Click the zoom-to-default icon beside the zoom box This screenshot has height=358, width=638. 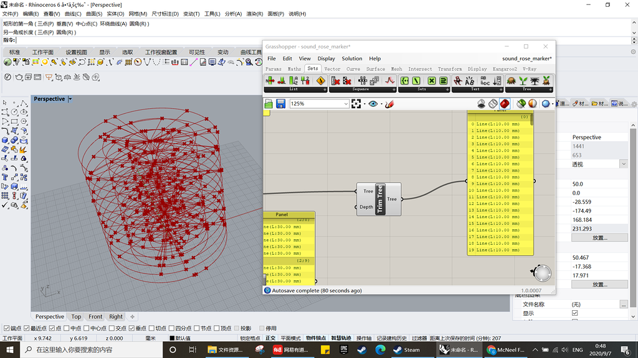point(356,103)
